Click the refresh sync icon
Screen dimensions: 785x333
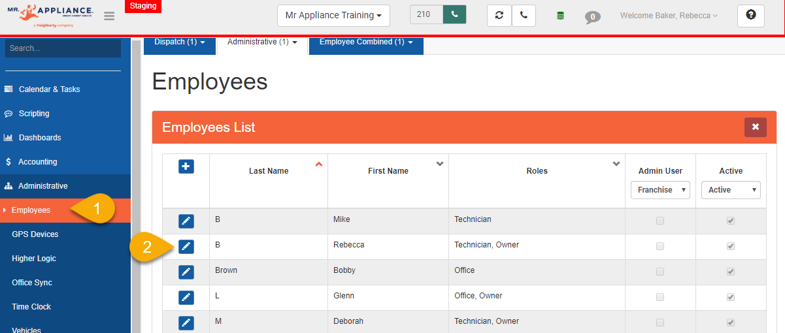tap(499, 15)
